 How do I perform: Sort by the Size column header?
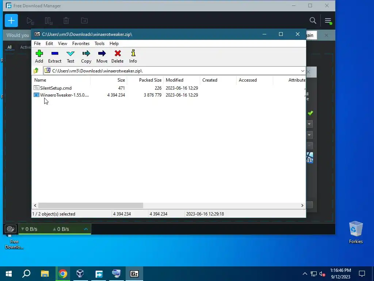tap(108, 80)
